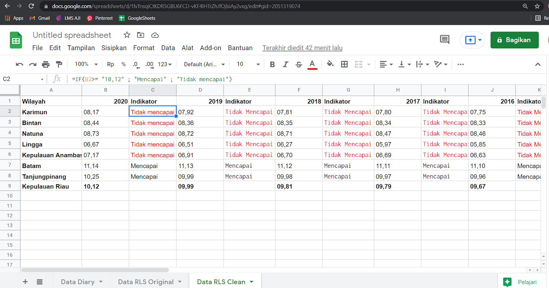Toggle italic formatting

tap(285, 64)
